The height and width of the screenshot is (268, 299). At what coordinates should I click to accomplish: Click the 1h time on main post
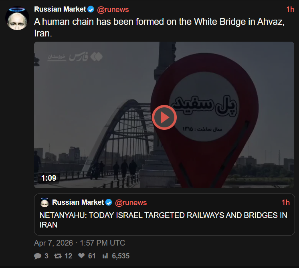point(290,9)
